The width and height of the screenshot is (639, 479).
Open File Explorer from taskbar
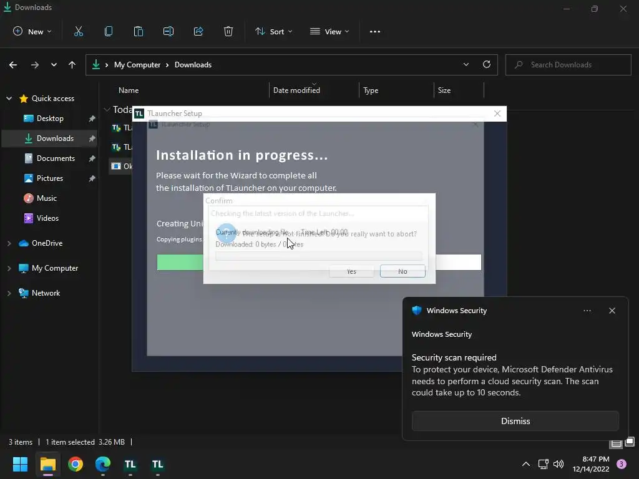coord(48,464)
